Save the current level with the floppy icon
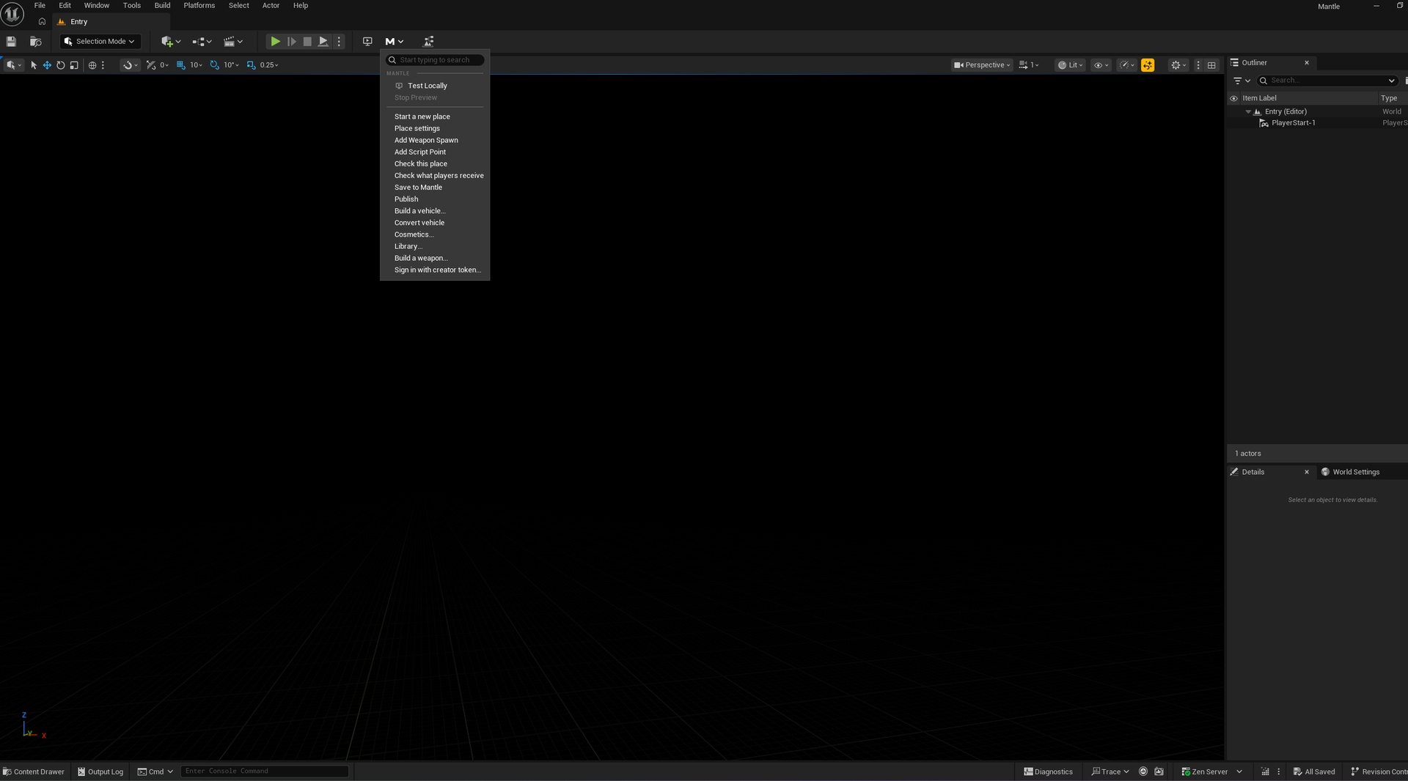The width and height of the screenshot is (1408, 781). [11, 42]
